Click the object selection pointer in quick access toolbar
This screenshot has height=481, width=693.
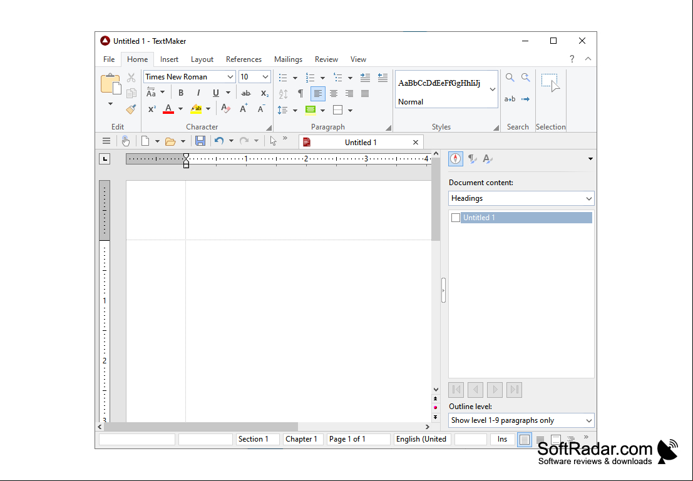273,141
